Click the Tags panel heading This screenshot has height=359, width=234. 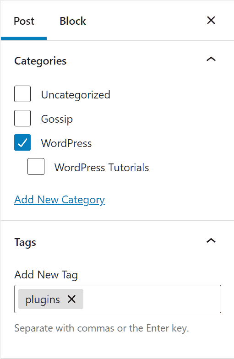(25, 242)
